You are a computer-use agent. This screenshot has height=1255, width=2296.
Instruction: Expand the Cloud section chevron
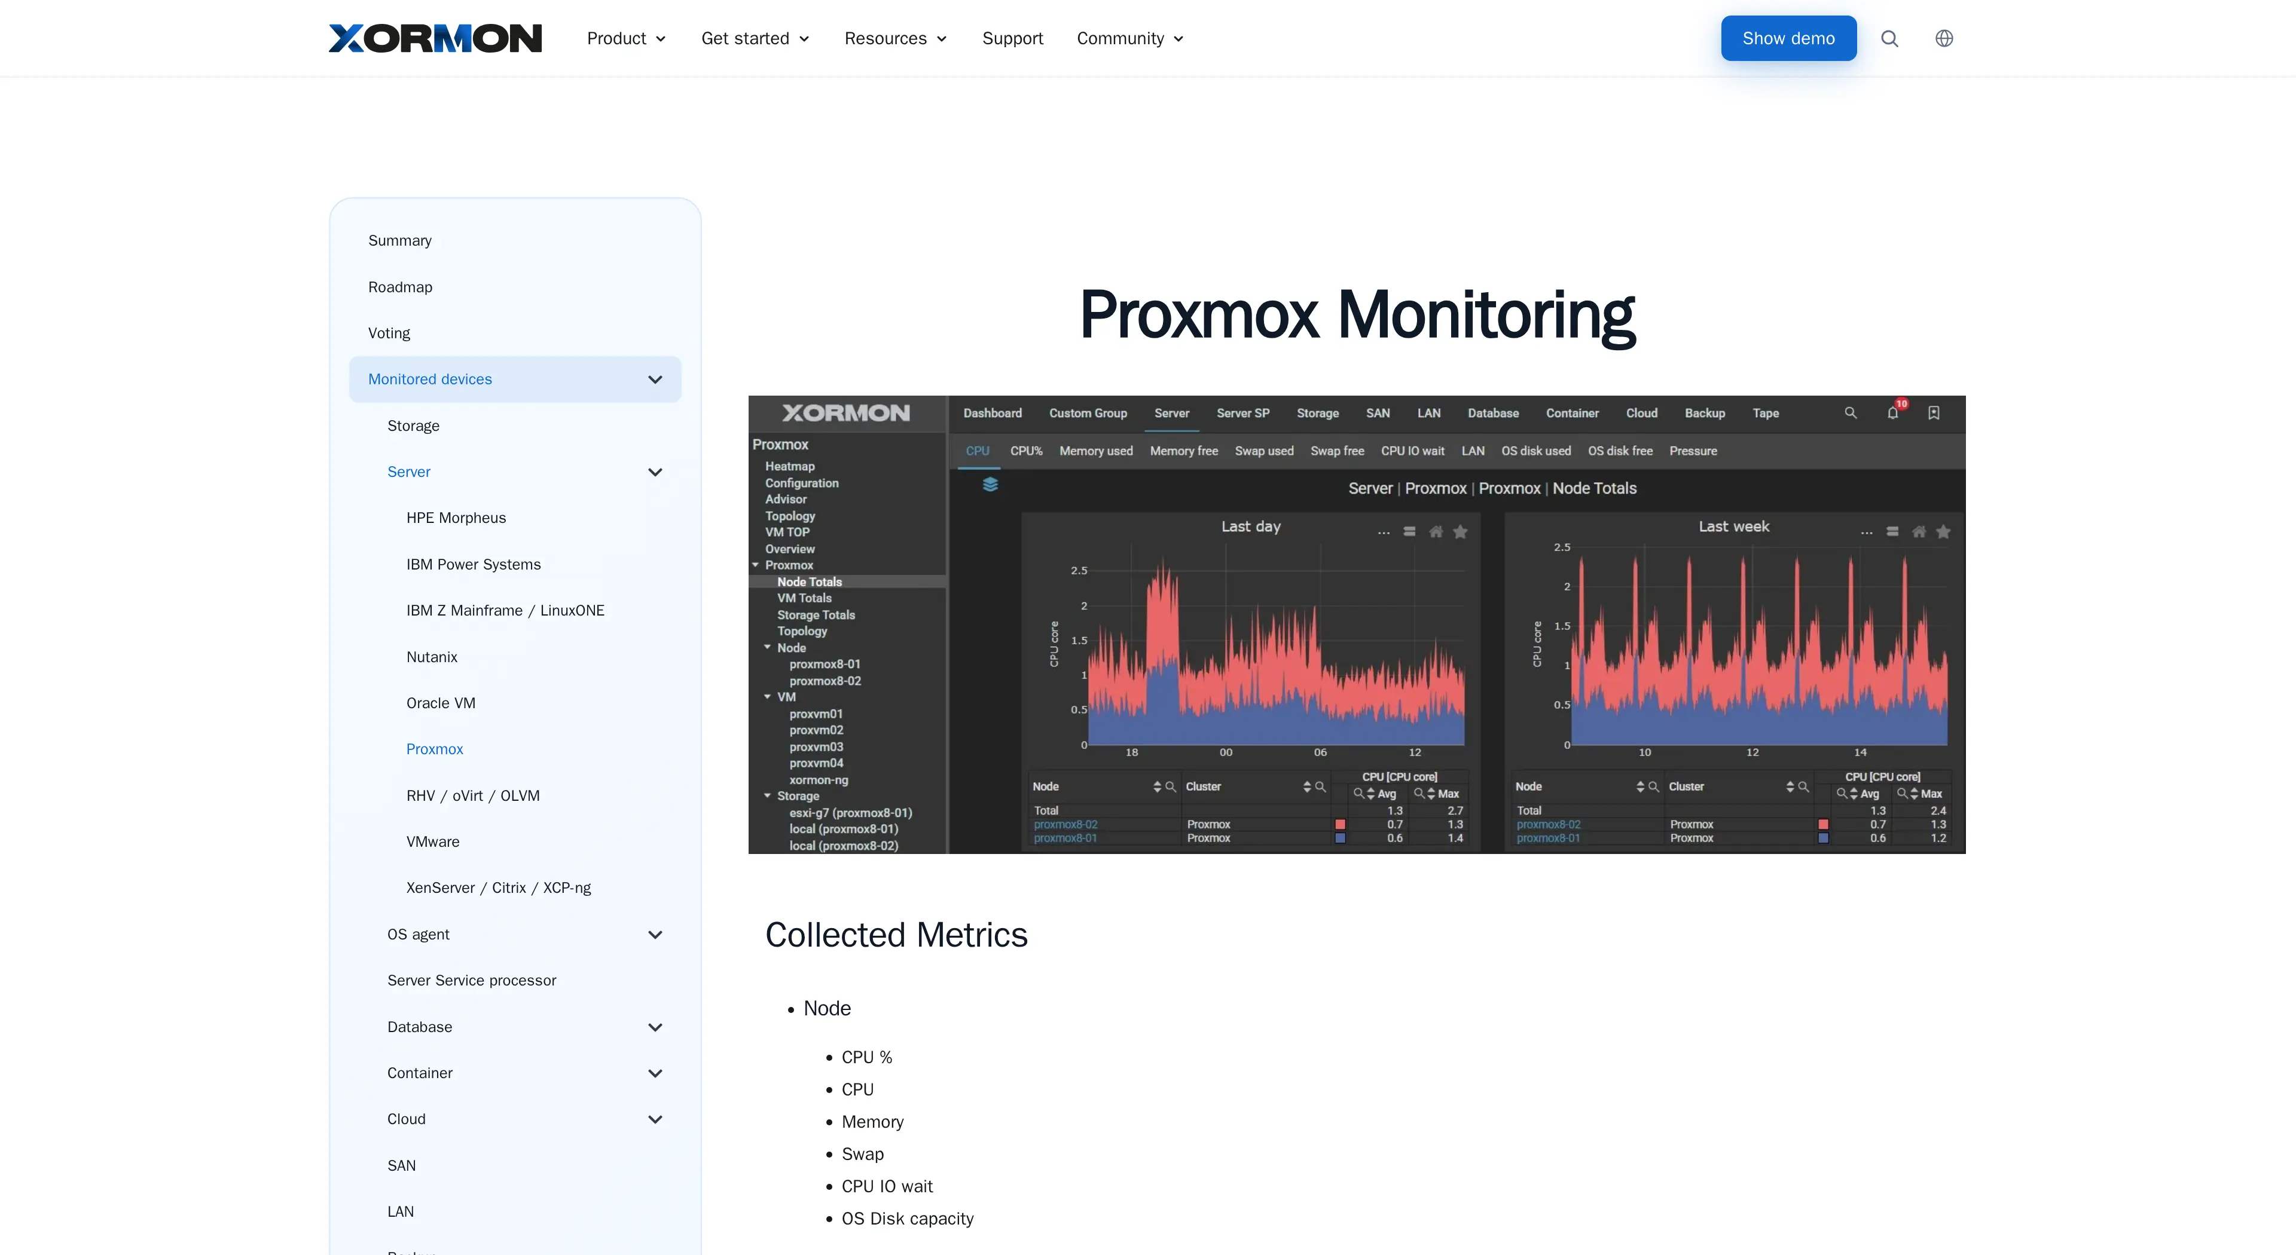655,1119
